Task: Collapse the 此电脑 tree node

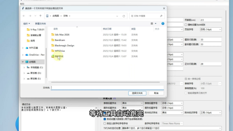Action: (23, 62)
